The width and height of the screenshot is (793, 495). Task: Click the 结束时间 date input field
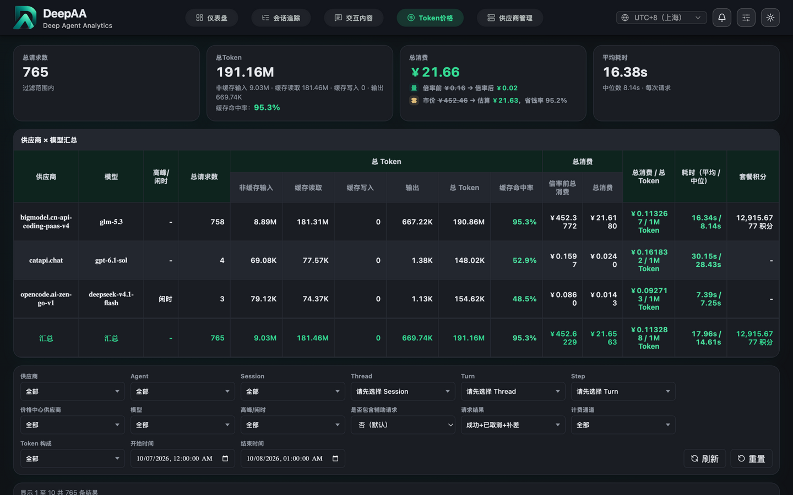coord(292,459)
